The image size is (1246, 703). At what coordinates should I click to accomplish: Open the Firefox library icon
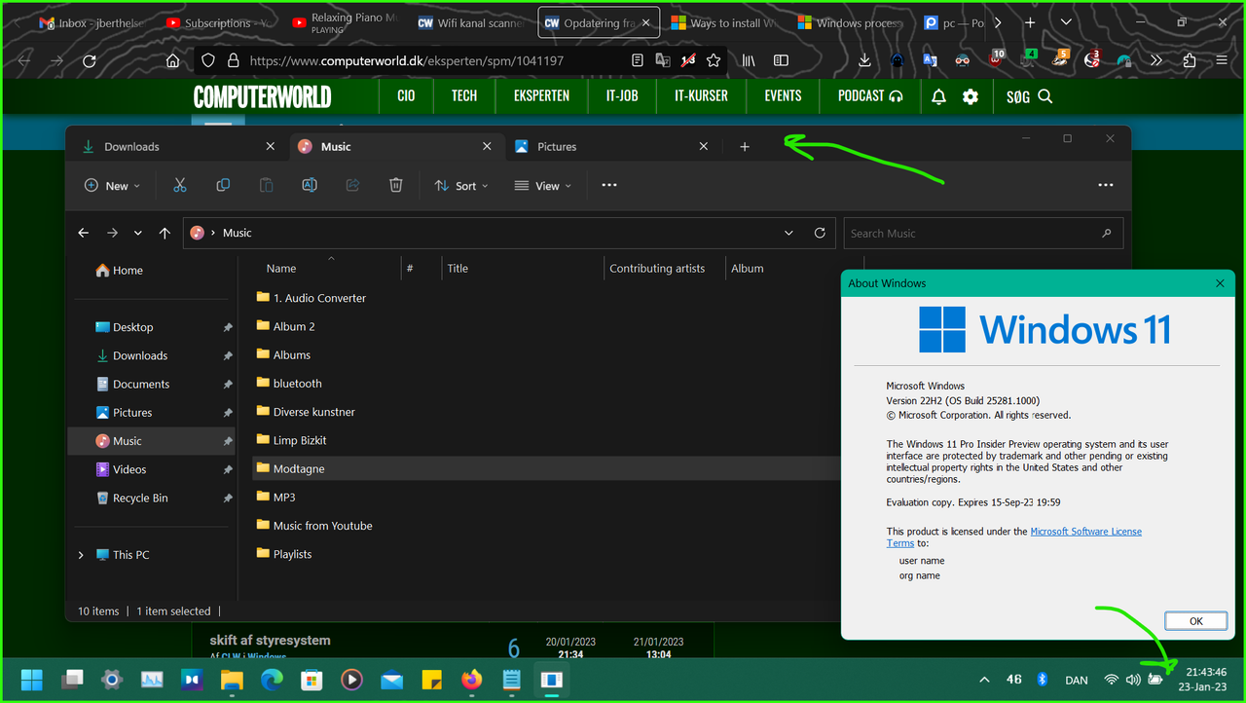coord(749,60)
